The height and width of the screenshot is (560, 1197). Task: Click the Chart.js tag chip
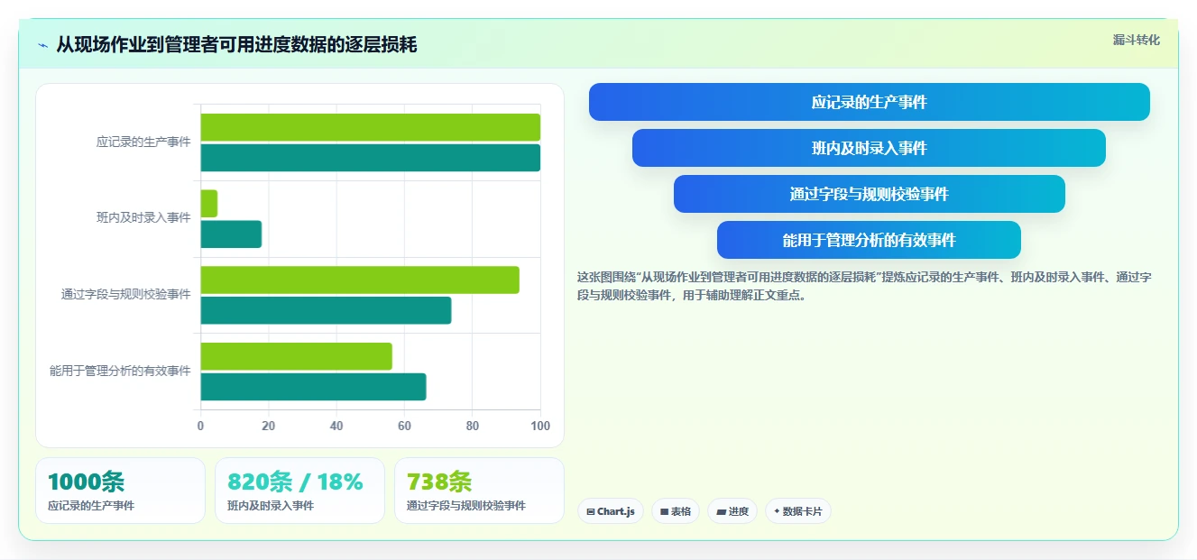[x=611, y=511]
